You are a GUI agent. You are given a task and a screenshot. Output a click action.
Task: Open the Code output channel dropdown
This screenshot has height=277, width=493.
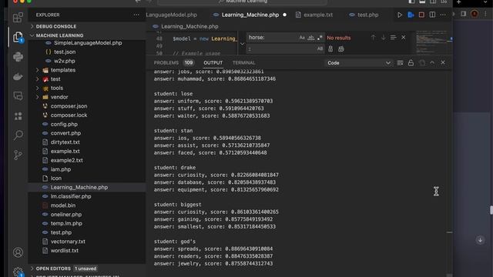point(358,63)
